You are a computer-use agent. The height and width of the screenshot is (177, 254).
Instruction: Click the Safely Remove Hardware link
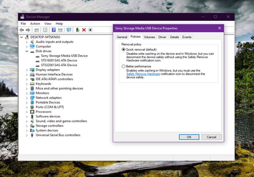pos(143,74)
